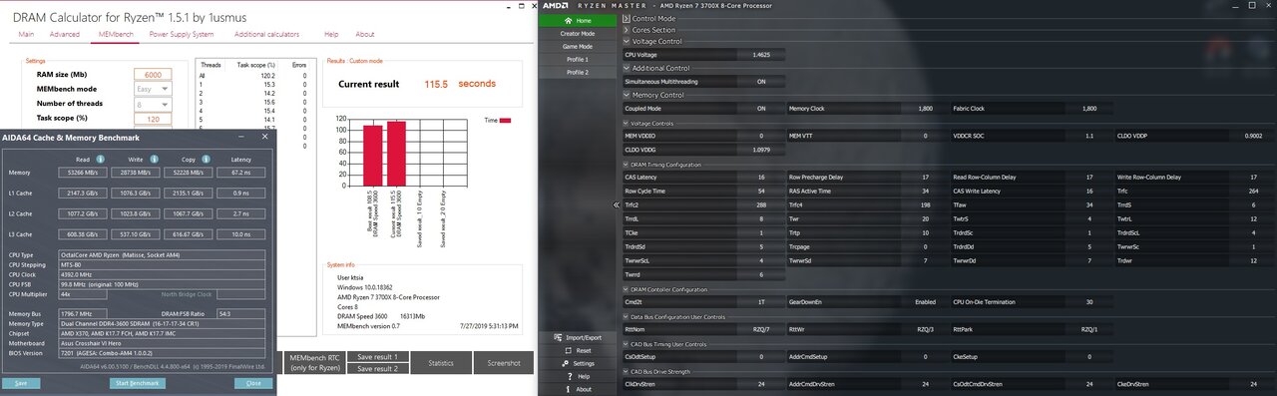1277x396 pixels.
Task: Collapse the Memory Control section
Action: pos(627,95)
